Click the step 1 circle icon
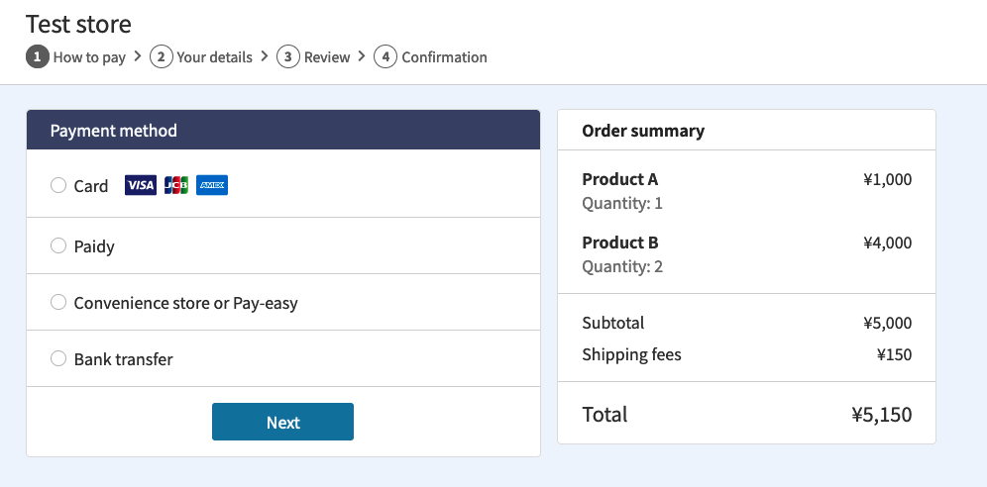The height and width of the screenshot is (487, 987). [x=37, y=56]
